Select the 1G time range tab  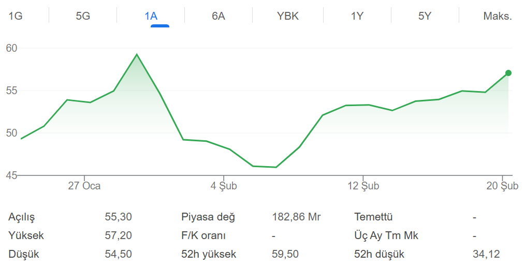click(16, 16)
